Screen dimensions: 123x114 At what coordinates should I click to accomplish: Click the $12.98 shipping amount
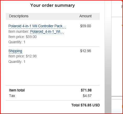(x=86, y=51)
